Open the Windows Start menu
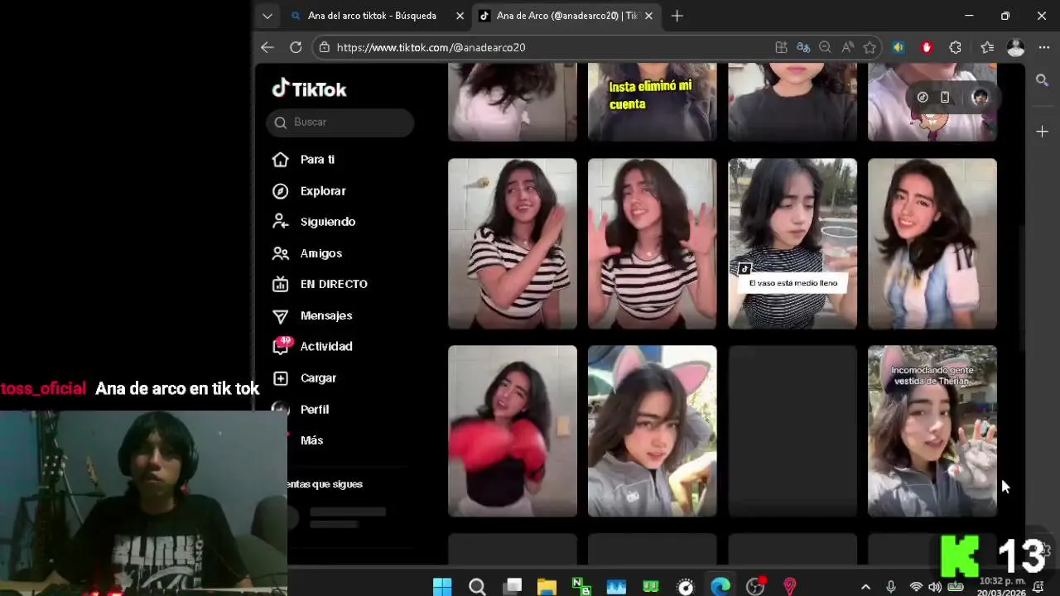1060x596 pixels. coord(442,586)
